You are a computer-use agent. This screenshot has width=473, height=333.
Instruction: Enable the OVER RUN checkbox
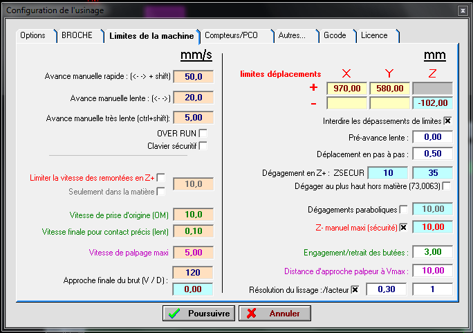pos(203,133)
